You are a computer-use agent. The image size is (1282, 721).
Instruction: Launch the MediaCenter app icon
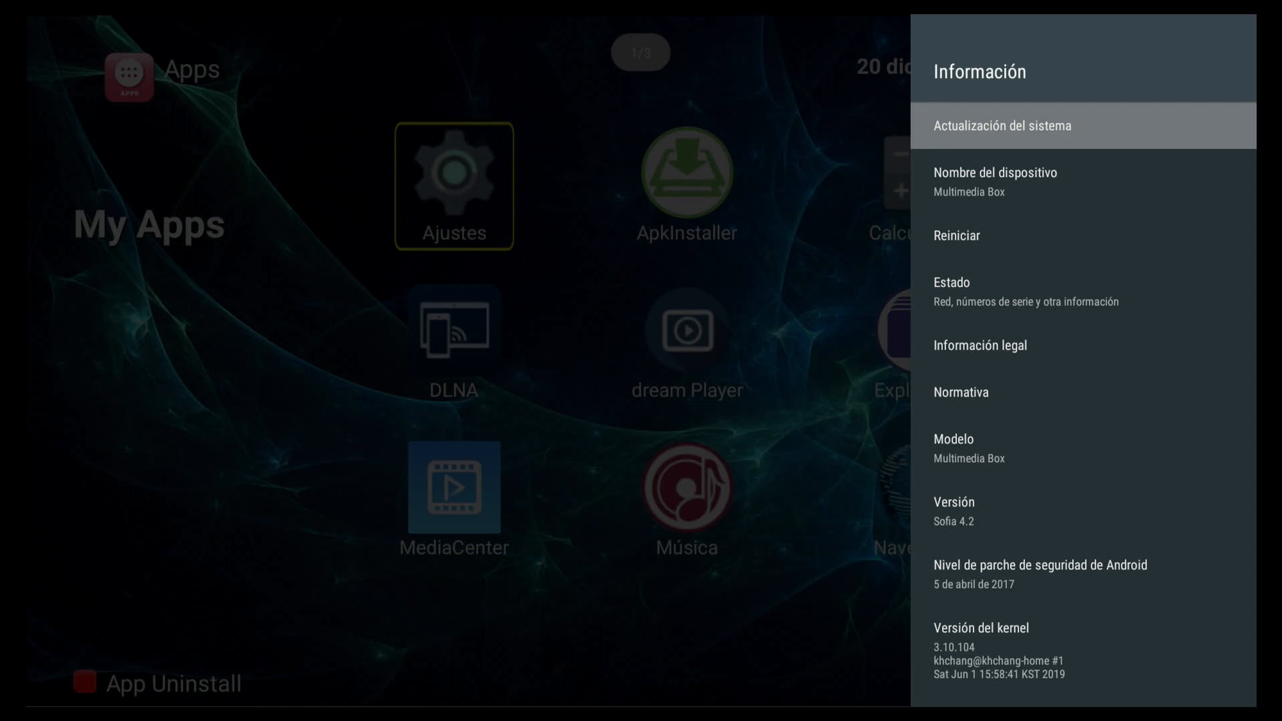pyautogui.click(x=454, y=487)
